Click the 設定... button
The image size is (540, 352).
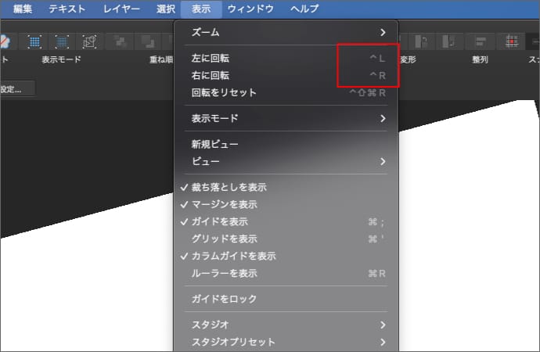(16, 88)
